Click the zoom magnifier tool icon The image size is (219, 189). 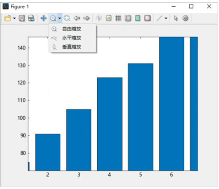click(53, 18)
